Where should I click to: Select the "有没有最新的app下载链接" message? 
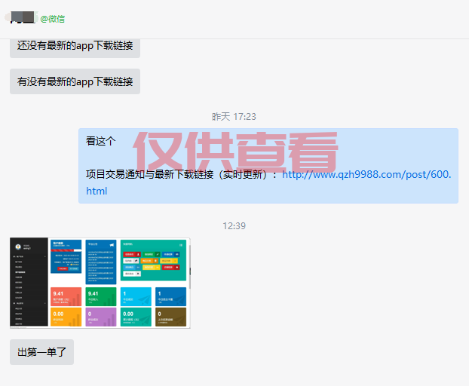coord(75,81)
